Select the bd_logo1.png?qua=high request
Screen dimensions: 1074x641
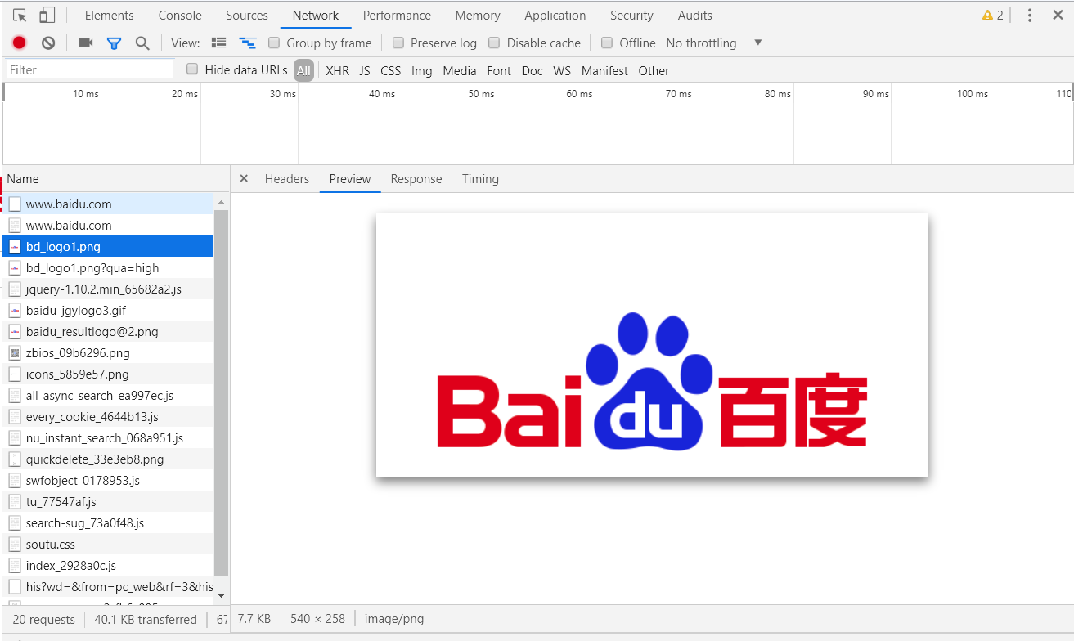tap(107, 267)
